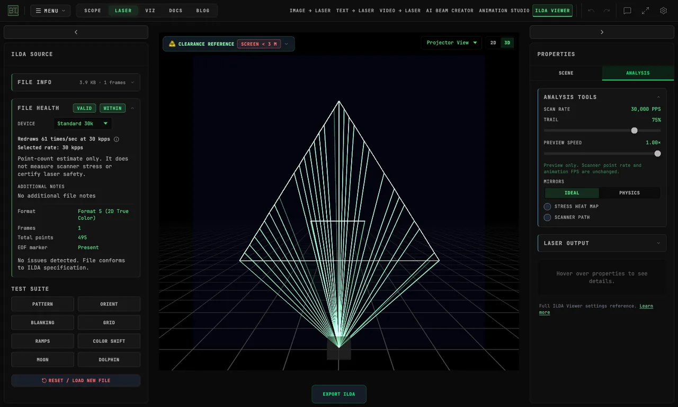Go to Image → Laser tool

[310, 11]
